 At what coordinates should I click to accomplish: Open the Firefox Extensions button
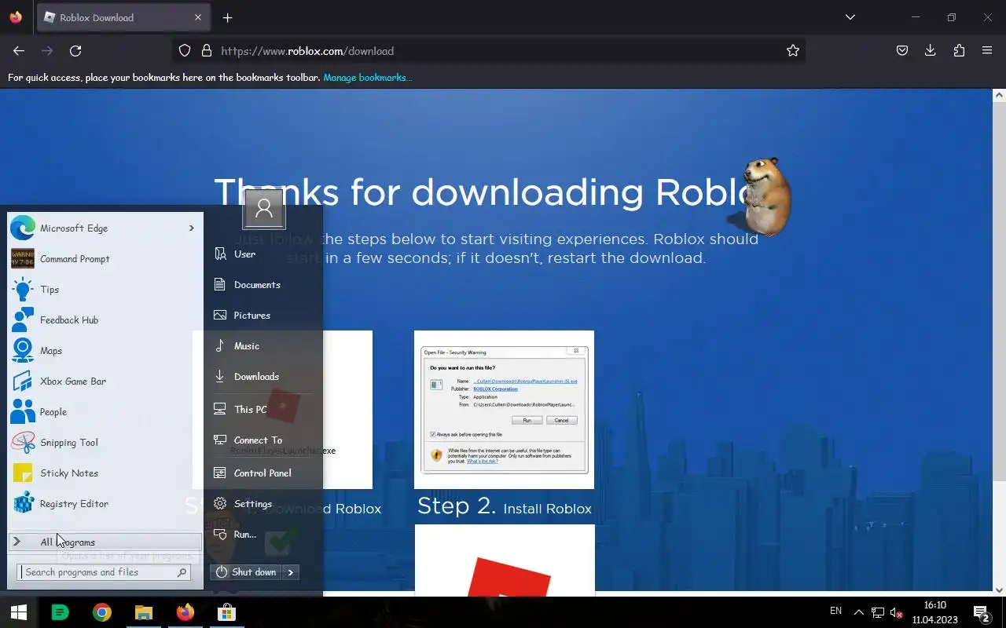click(959, 51)
